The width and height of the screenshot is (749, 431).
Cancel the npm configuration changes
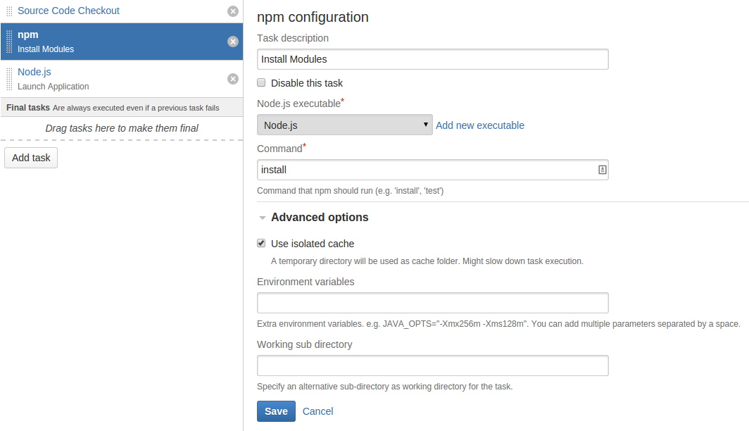pyautogui.click(x=317, y=411)
